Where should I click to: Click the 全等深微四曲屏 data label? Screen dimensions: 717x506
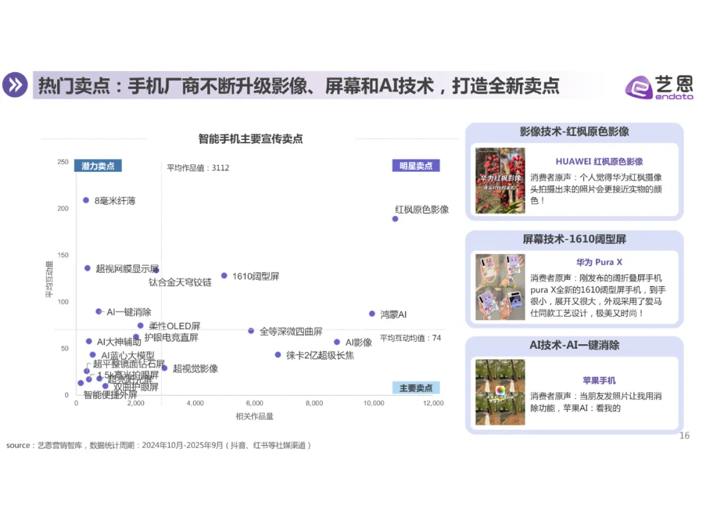(x=291, y=332)
